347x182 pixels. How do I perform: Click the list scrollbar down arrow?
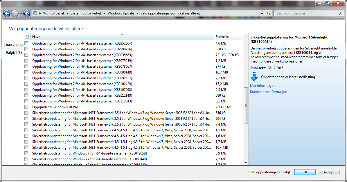tap(246, 163)
